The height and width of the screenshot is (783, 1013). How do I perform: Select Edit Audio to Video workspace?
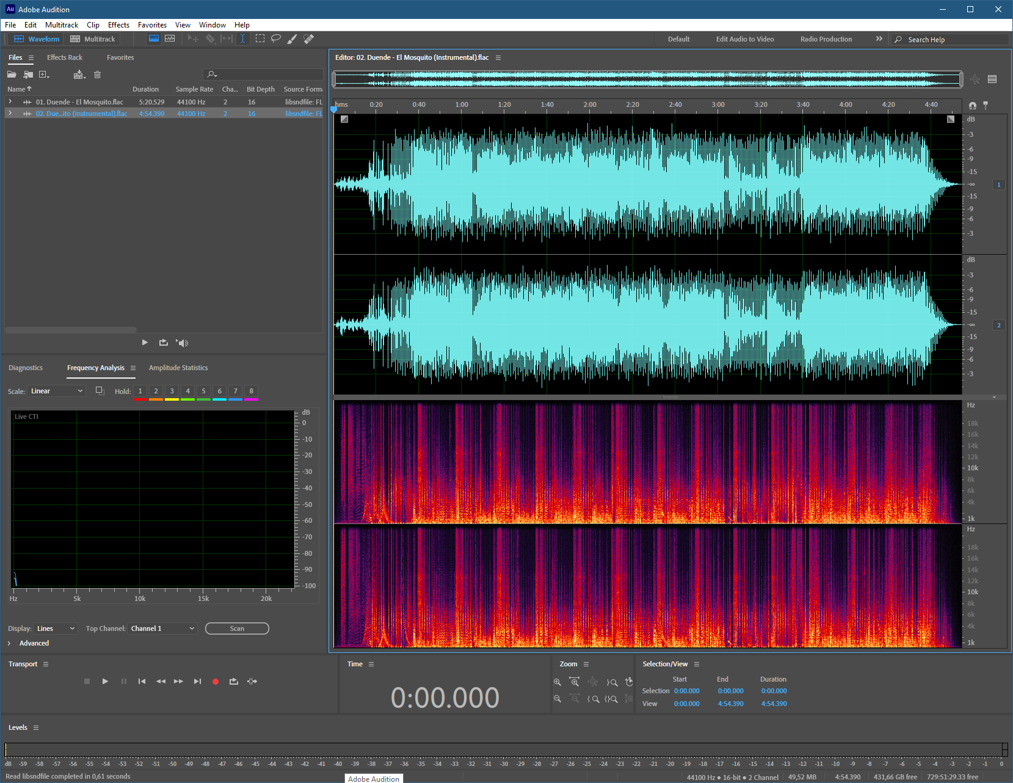point(745,39)
